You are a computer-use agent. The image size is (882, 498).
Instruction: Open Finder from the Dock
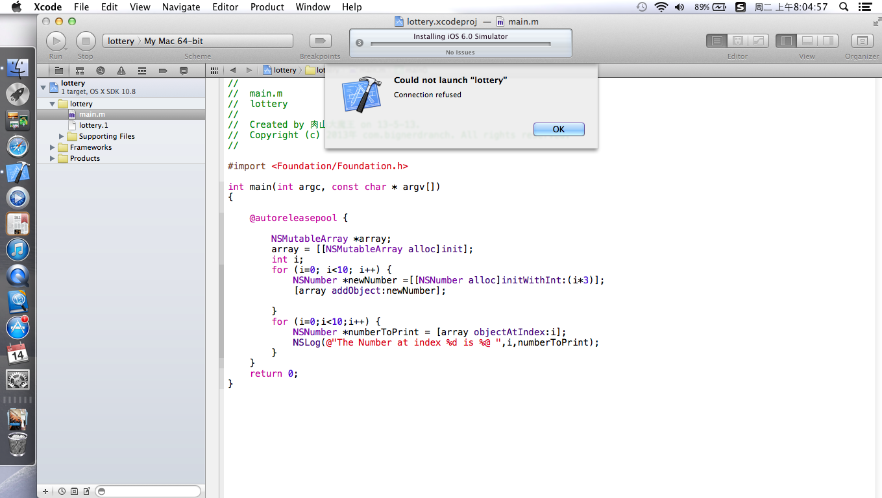[x=18, y=67]
